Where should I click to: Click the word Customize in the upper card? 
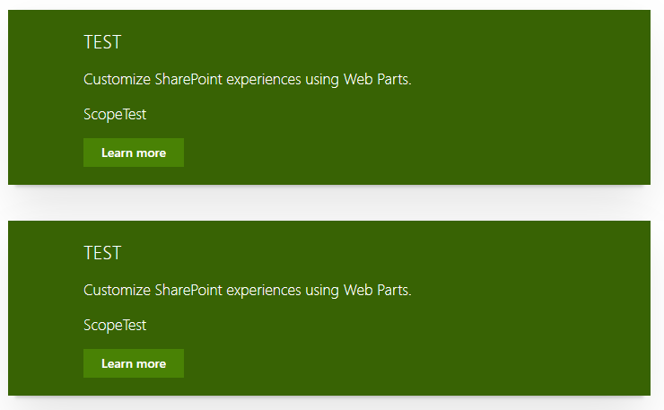(x=117, y=79)
